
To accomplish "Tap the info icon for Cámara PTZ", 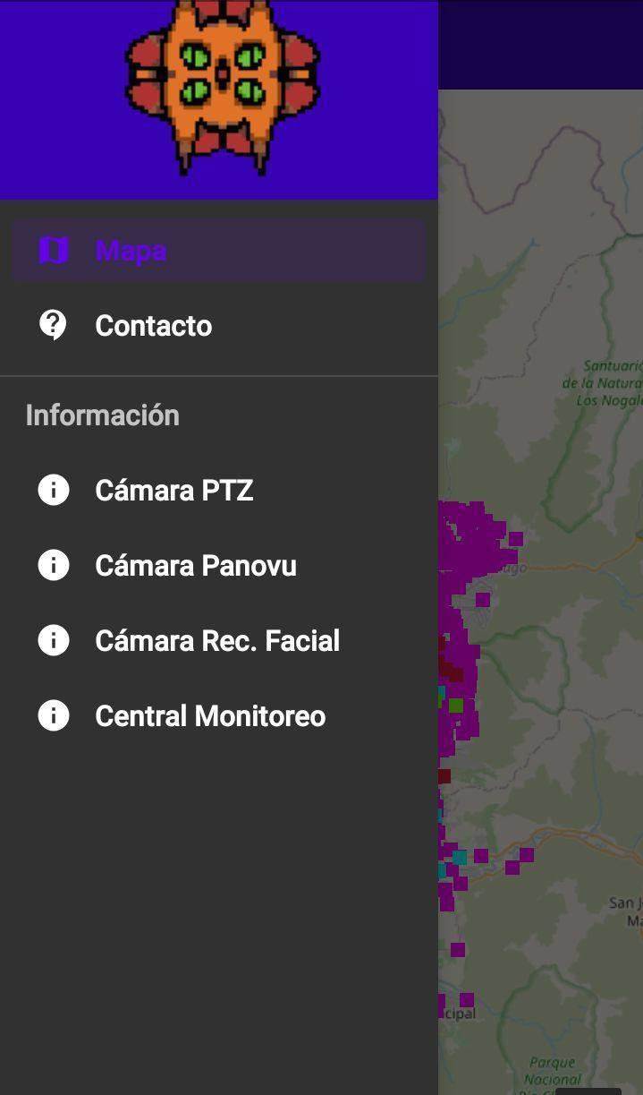I will point(54,491).
